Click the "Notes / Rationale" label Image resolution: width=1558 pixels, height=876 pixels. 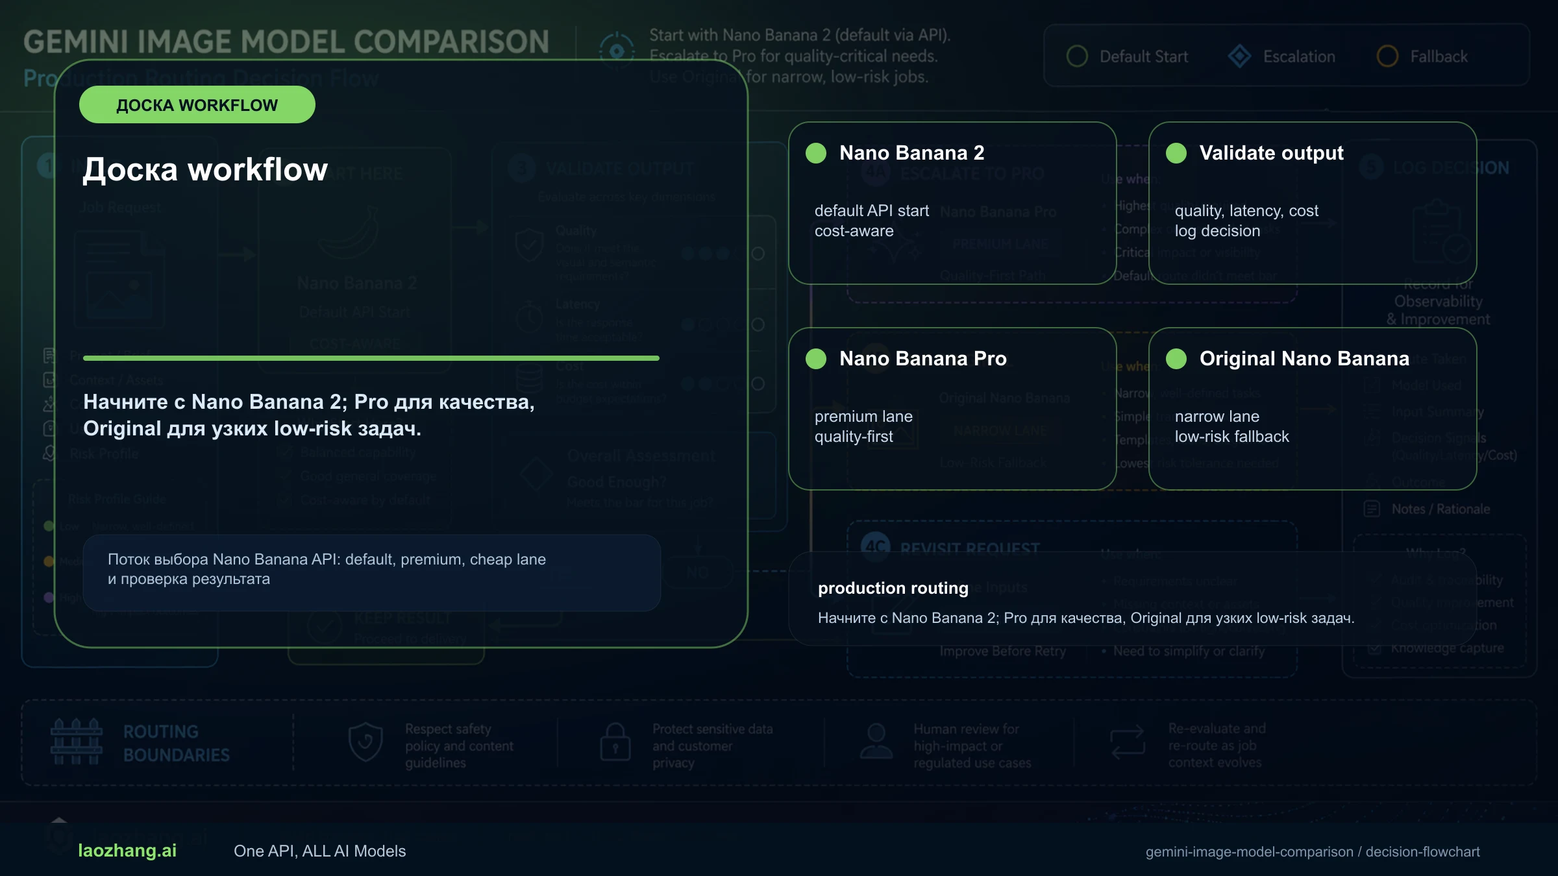coord(1441,509)
